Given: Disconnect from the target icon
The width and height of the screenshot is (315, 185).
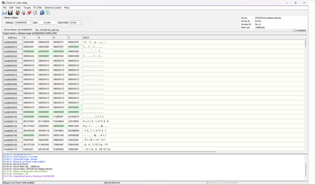Looking at the screenshot, I should (x=23, y=13).
